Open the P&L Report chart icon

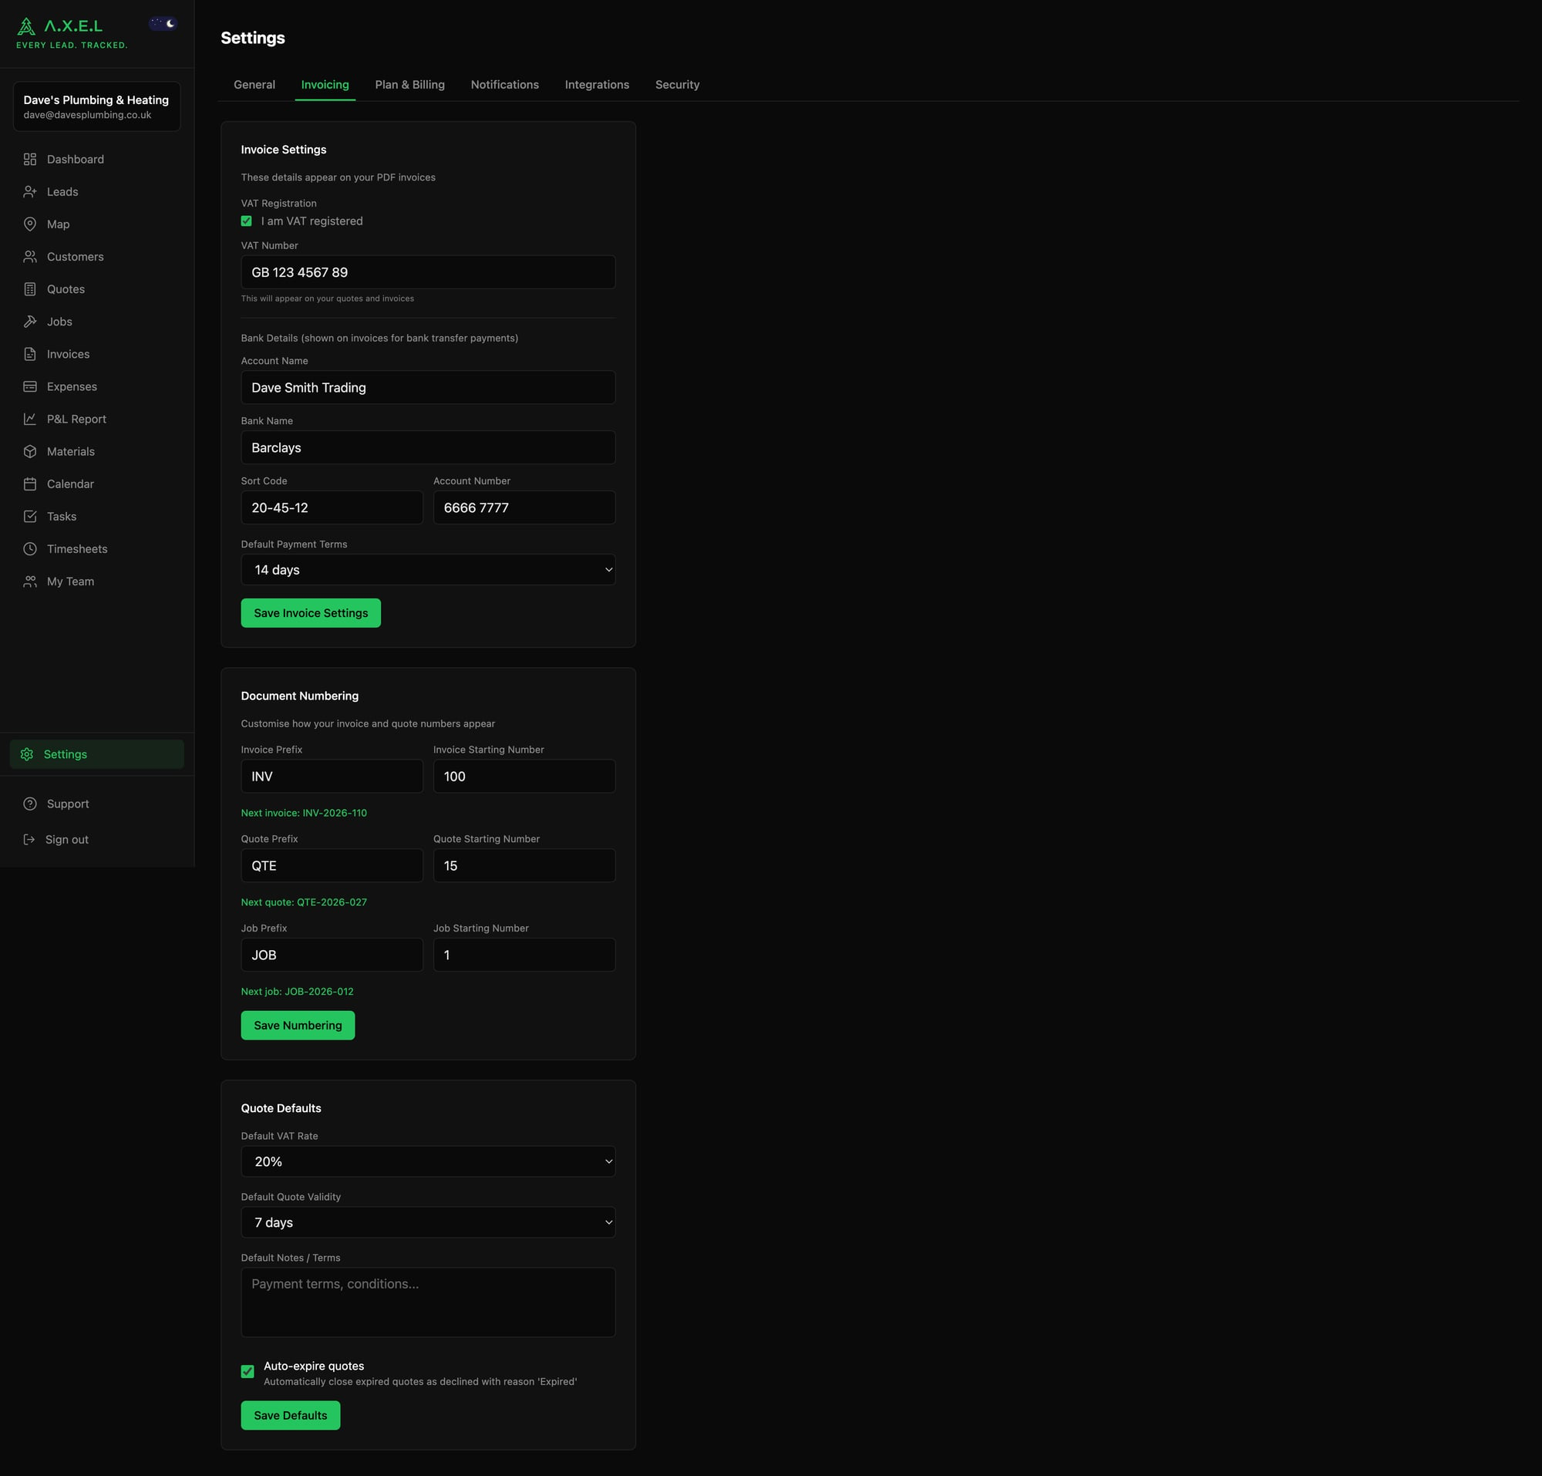(30, 419)
